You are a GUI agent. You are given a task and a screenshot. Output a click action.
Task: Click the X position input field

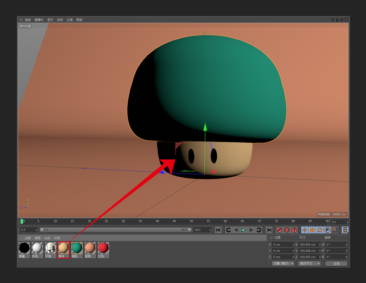click(x=283, y=244)
